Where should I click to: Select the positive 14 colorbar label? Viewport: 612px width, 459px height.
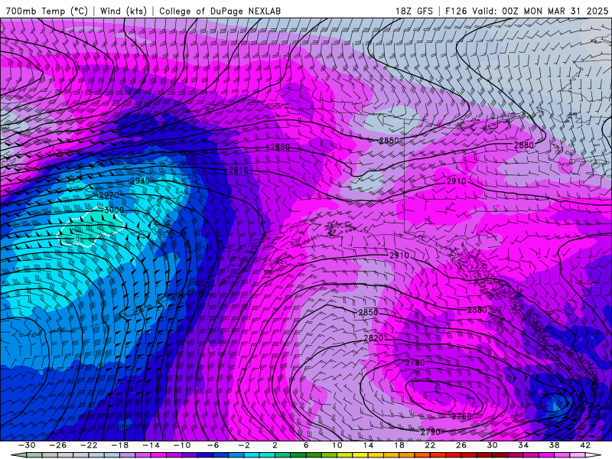coord(368,445)
